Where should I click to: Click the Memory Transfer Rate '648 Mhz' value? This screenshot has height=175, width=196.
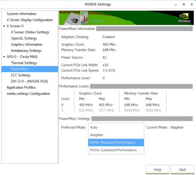click(109, 50)
